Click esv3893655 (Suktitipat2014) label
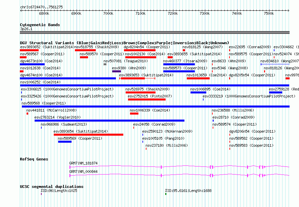299x207 pixels. click(195, 54)
